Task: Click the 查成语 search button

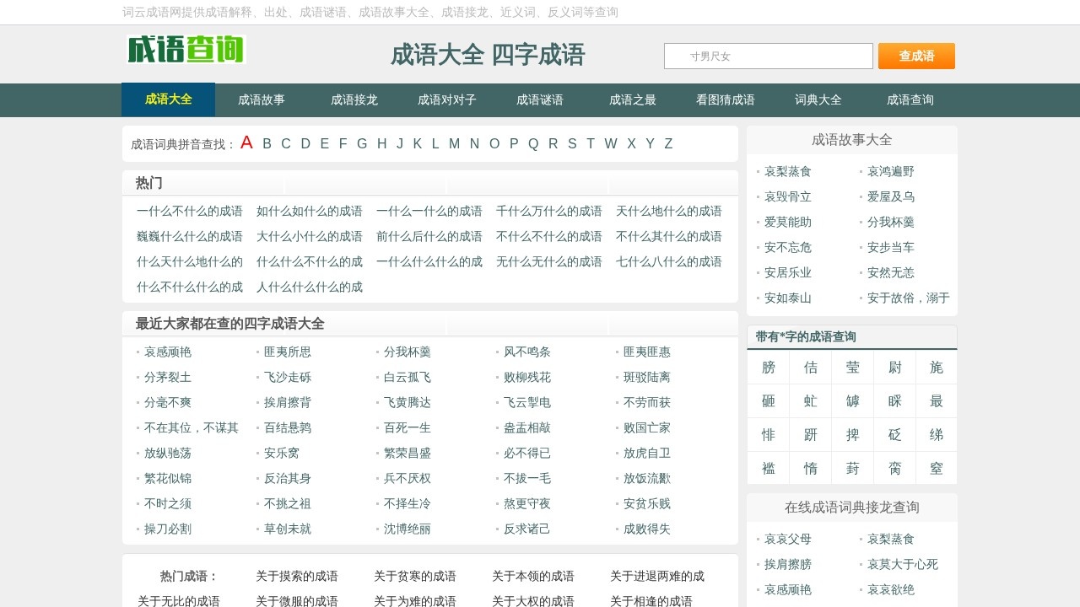Action: point(916,56)
